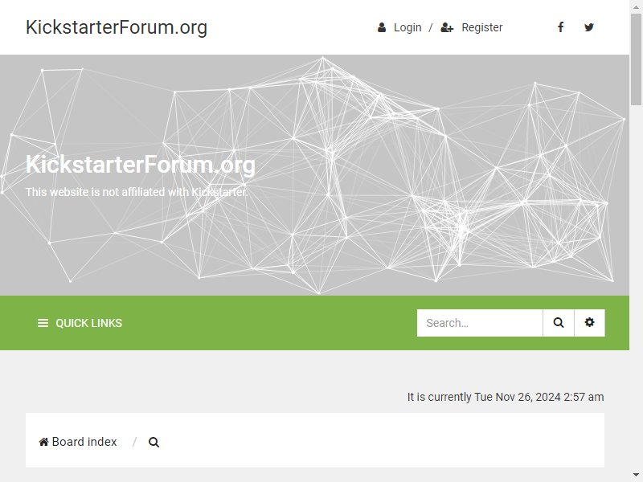Open the Facebook page icon

point(560,27)
